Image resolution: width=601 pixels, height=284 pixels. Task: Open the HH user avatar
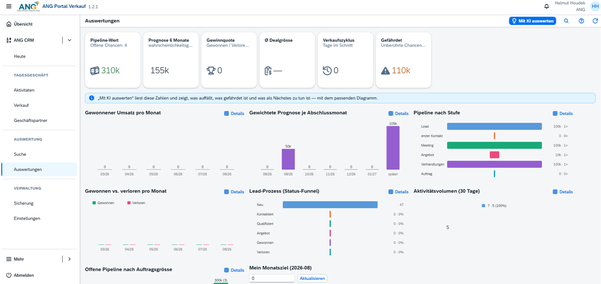pos(595,6)
